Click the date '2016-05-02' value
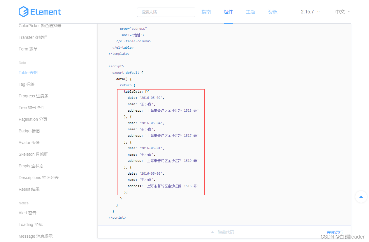 151,98
